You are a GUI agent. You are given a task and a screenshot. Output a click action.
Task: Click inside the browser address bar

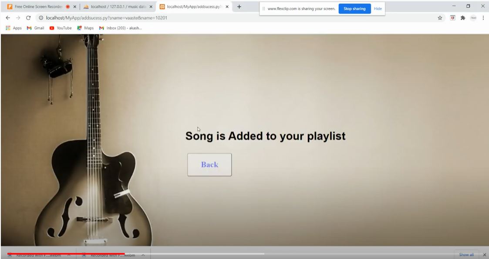(x=174, y=18)
